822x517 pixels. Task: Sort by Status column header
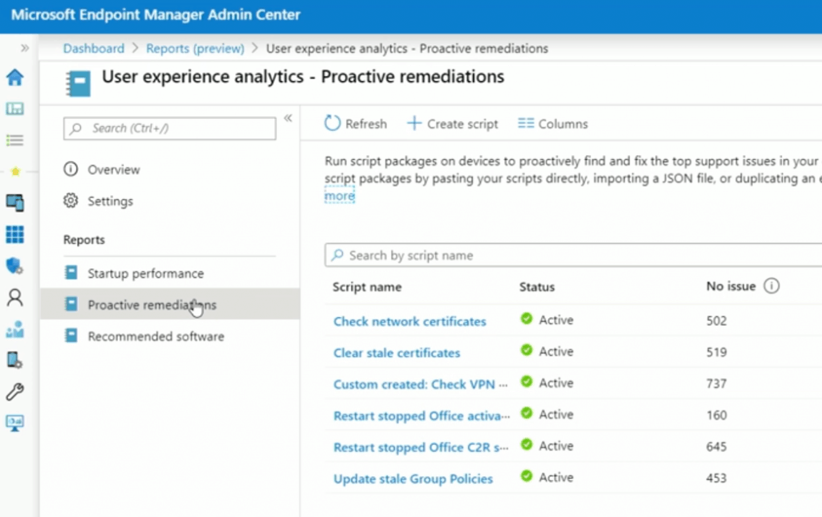tap(537, 287)
